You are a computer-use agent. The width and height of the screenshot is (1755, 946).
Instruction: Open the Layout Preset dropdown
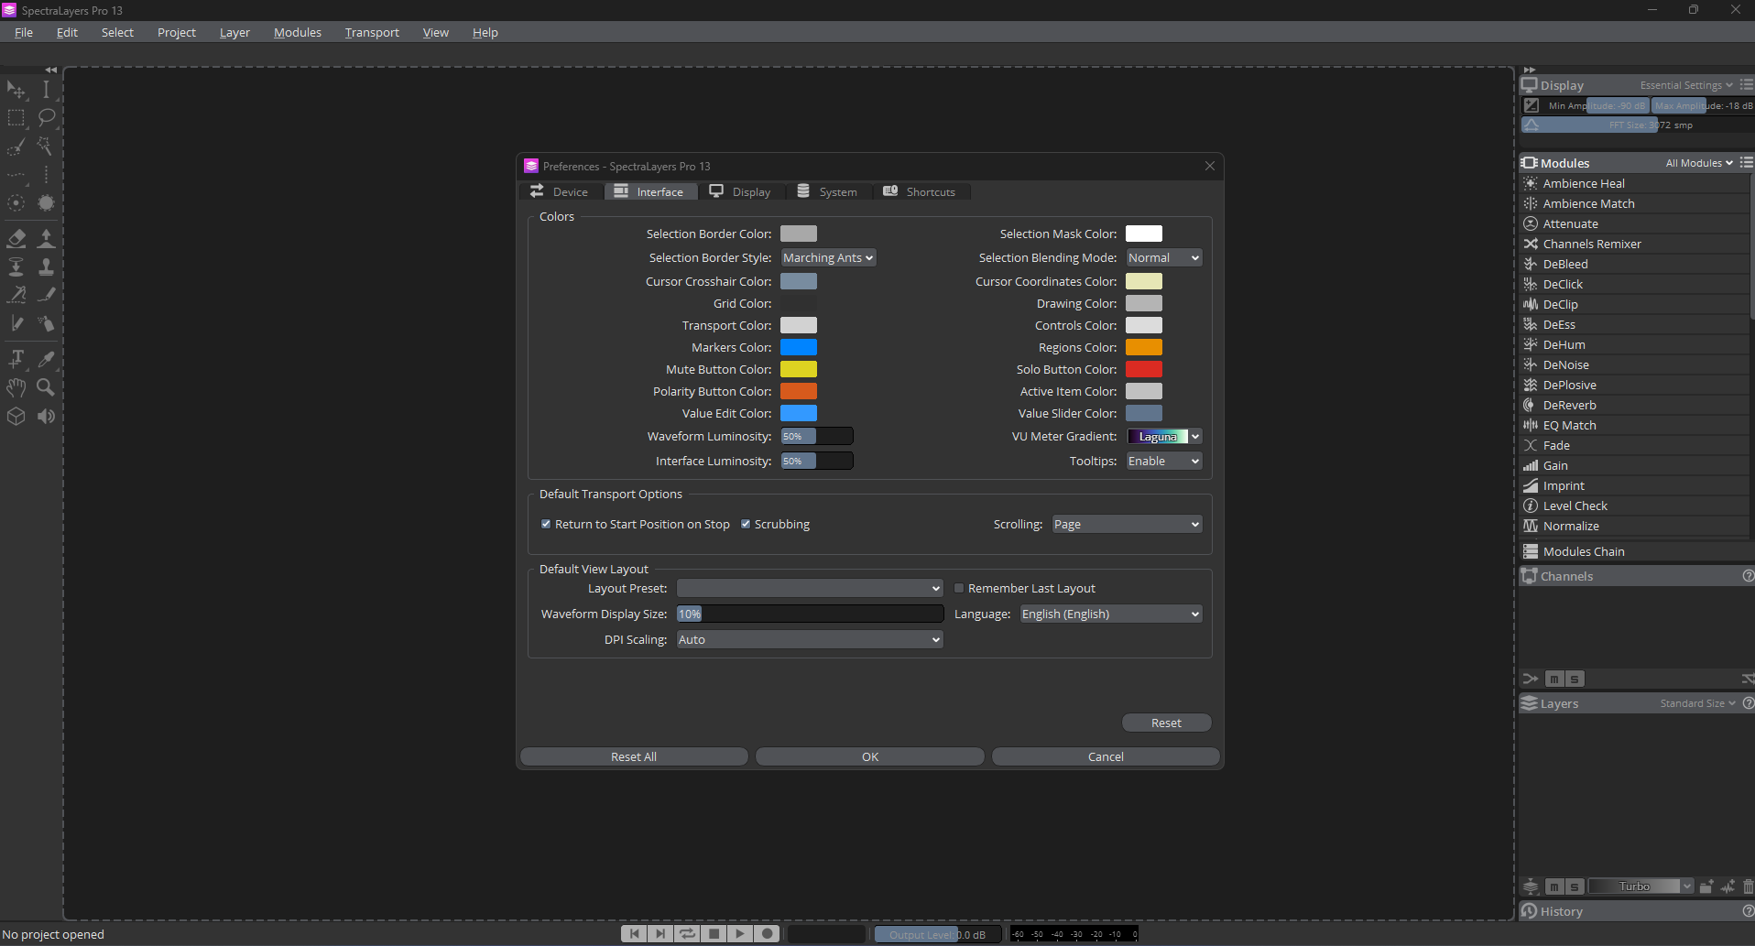click(810, 589)
